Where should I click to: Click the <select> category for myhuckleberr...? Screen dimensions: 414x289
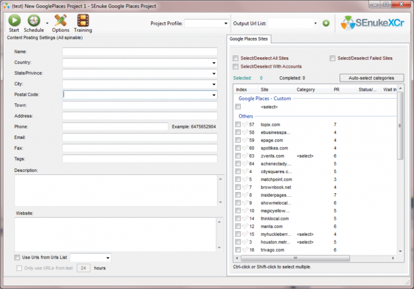(305, 235)
